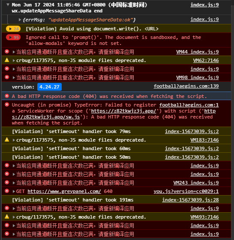234x240 pixels.
Task: Click the 'version:' label text
Action: tap(23, 87)
